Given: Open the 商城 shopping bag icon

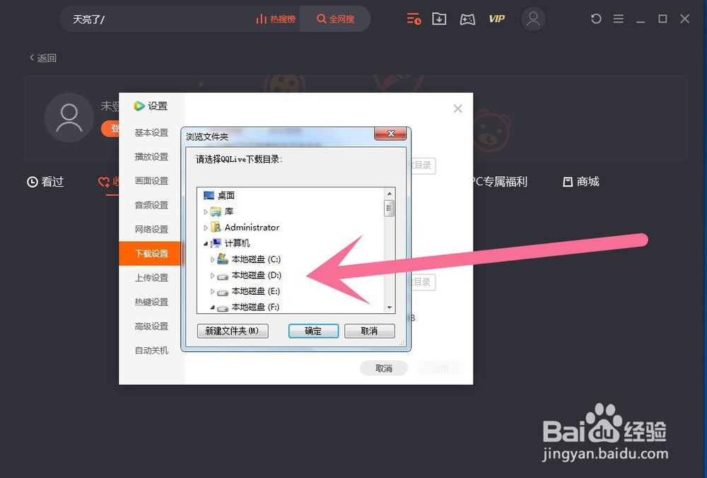Looking at the screenshot, I should point(568,182).
